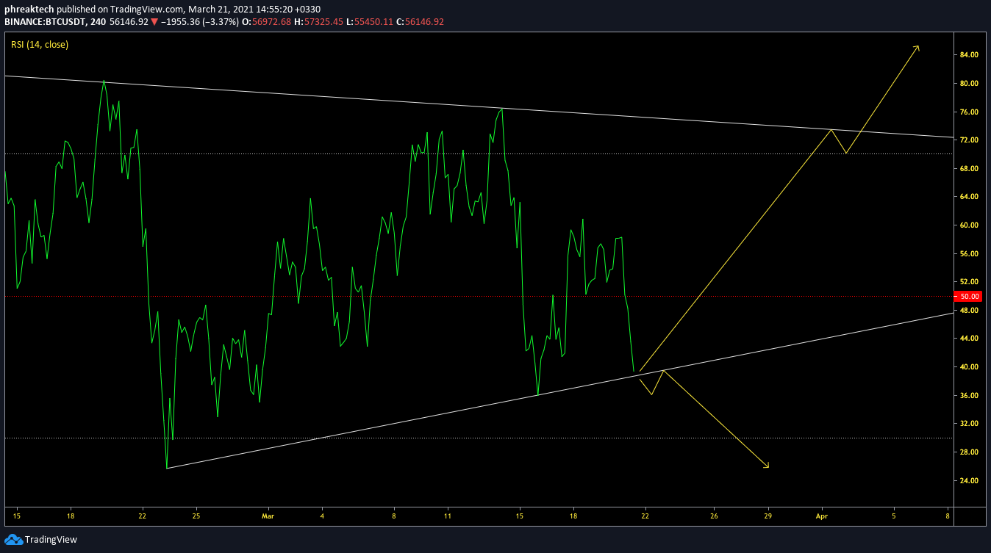Click the 40.00 scale value

click(969, 367)
